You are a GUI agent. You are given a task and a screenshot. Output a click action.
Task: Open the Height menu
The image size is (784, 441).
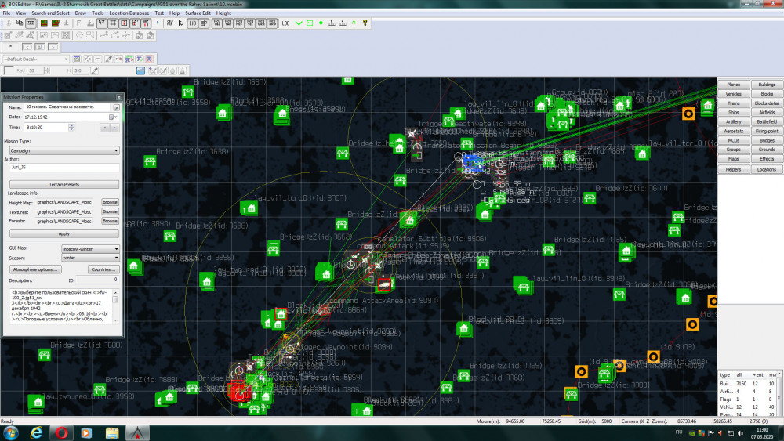pyautogui.click(x=223, y=13)
